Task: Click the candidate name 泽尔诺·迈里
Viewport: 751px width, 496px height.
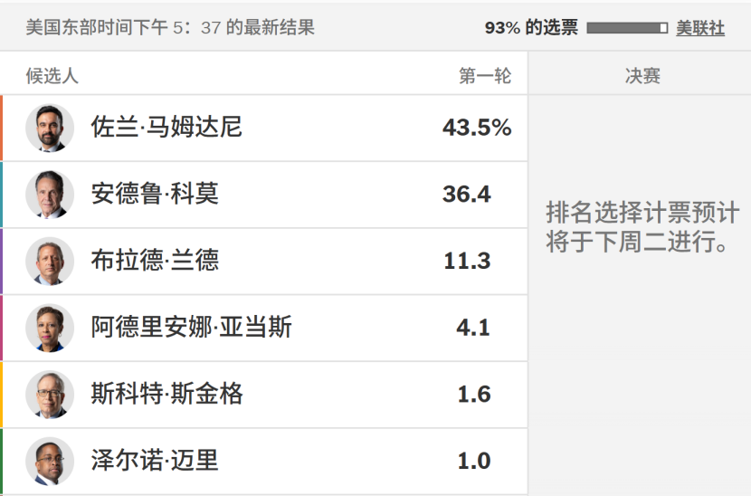Action: pyautogui.click(x=155, y=460)
